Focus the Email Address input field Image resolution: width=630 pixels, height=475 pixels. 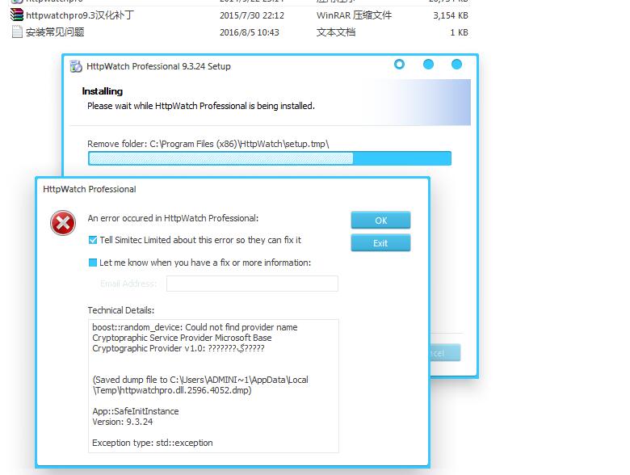252,284
